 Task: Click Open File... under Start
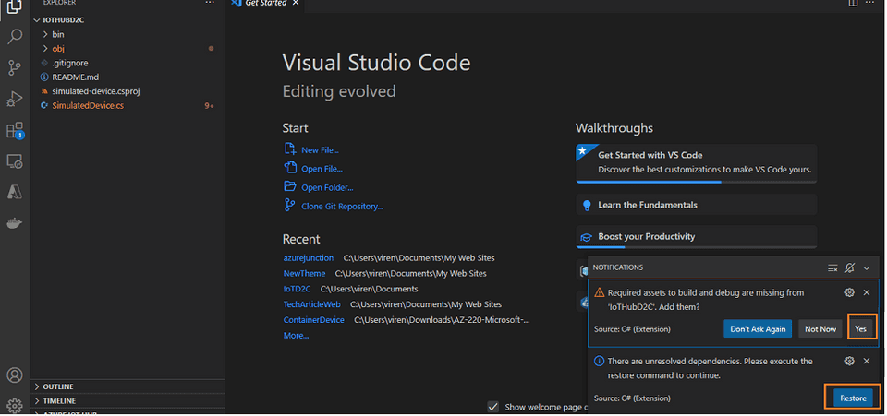pos(322,169)
